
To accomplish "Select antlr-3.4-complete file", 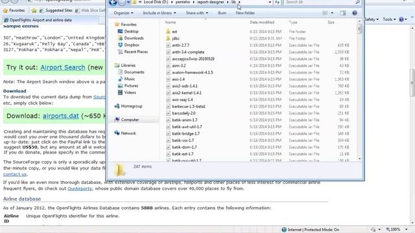I will pos(188,52).
